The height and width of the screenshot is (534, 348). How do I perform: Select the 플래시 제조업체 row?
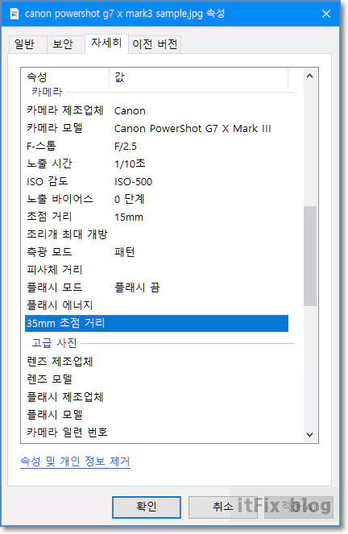pyautogui.click(x=156, y=397)
